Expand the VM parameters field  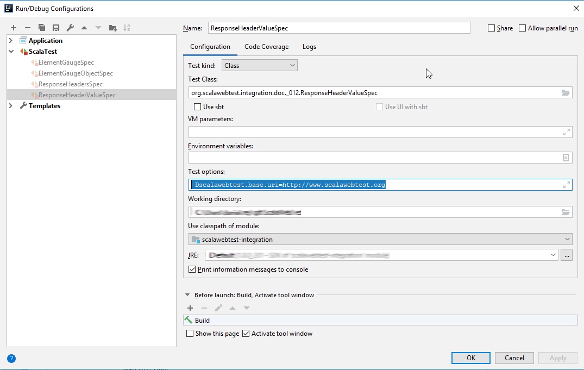(x=567, y=132)
